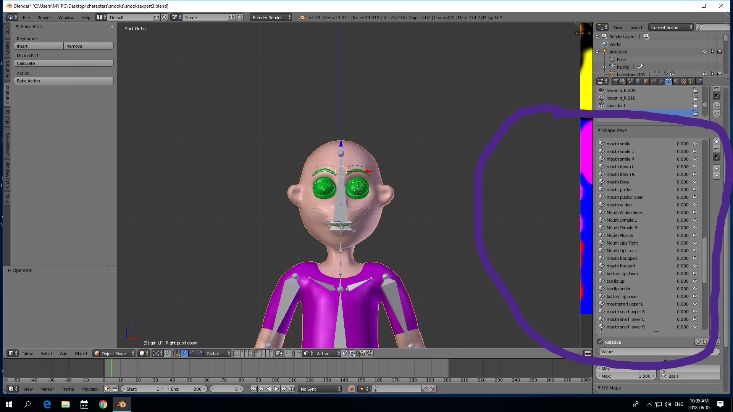Screen dimensions: 733x412
Task: Toggle proportional editing circle icon
Action: pyautogui.click(x=289, y=354)
